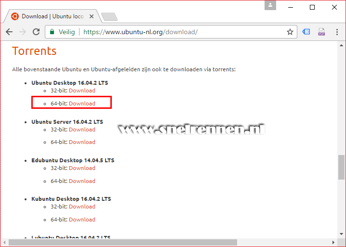Screen dimensions: 346x247
Task: Open a new tab
Action: click(109, 17)
